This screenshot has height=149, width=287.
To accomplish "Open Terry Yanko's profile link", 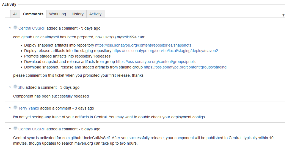I will [29, 108].
